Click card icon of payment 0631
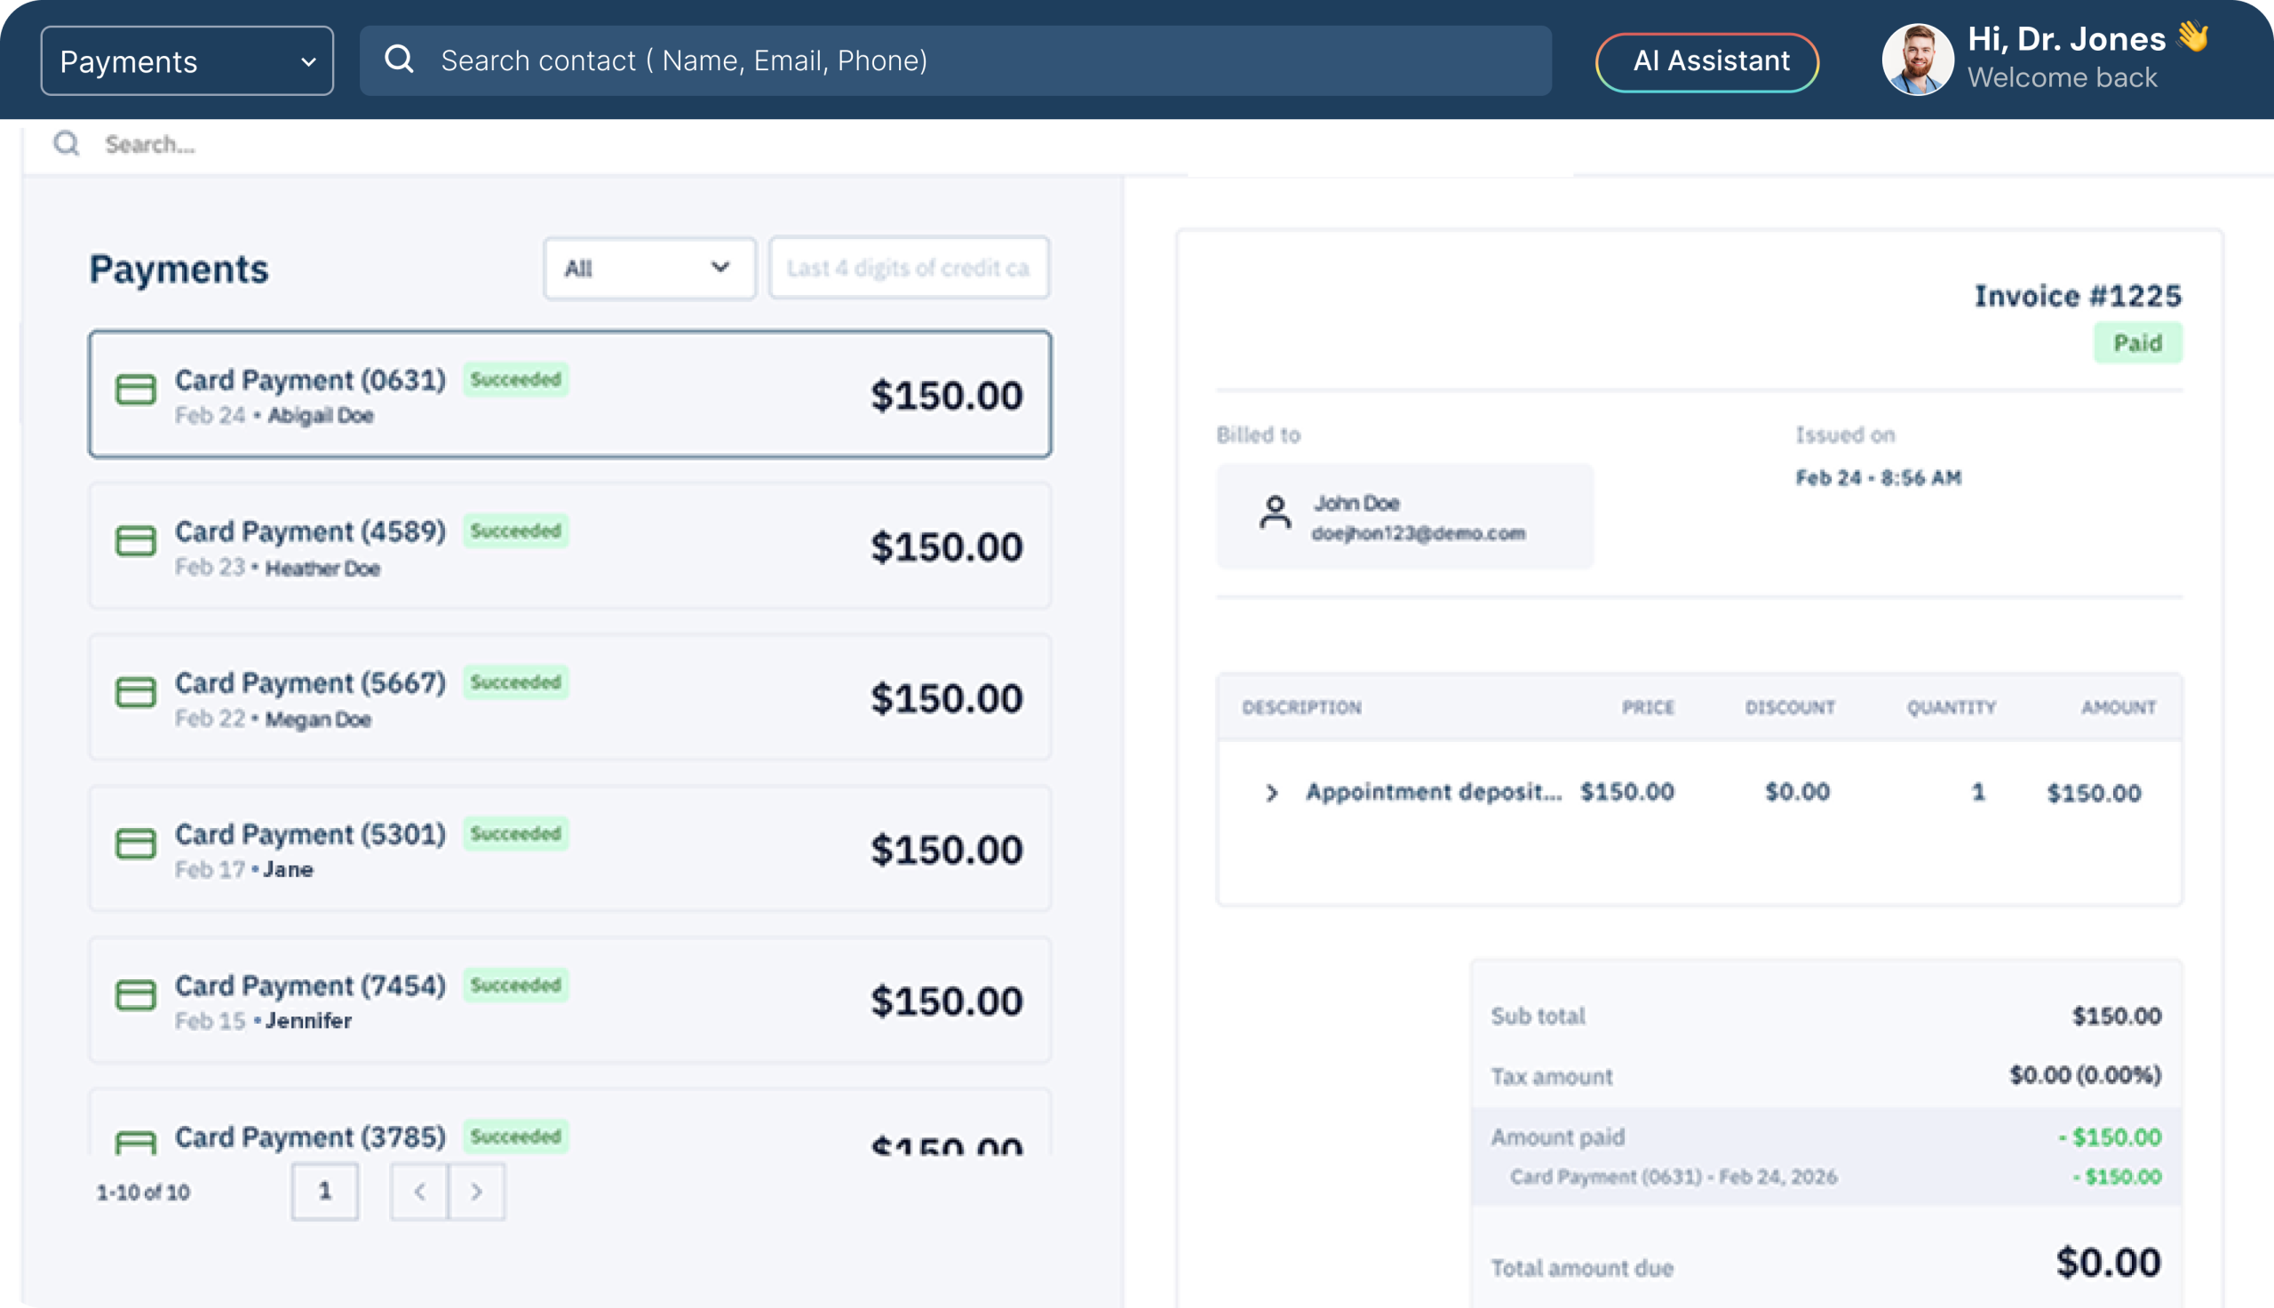Screen dimensions: 2274x1308 [x=136, y=390]
